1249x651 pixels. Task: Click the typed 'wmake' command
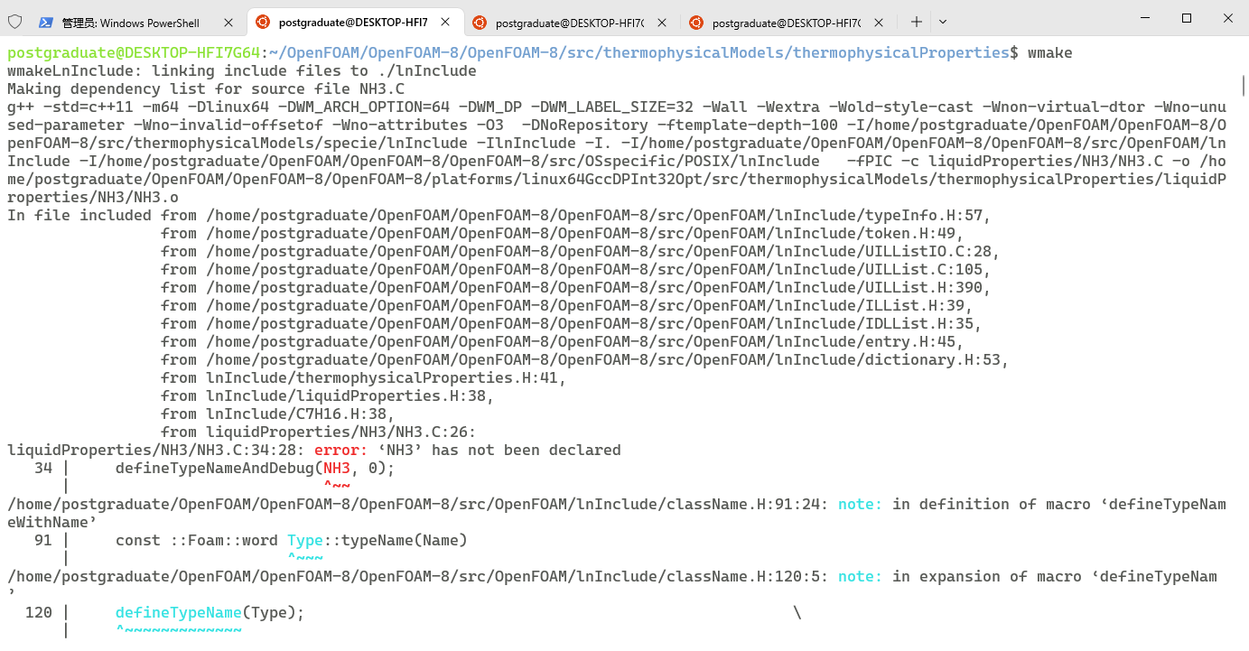(1050, 53)
